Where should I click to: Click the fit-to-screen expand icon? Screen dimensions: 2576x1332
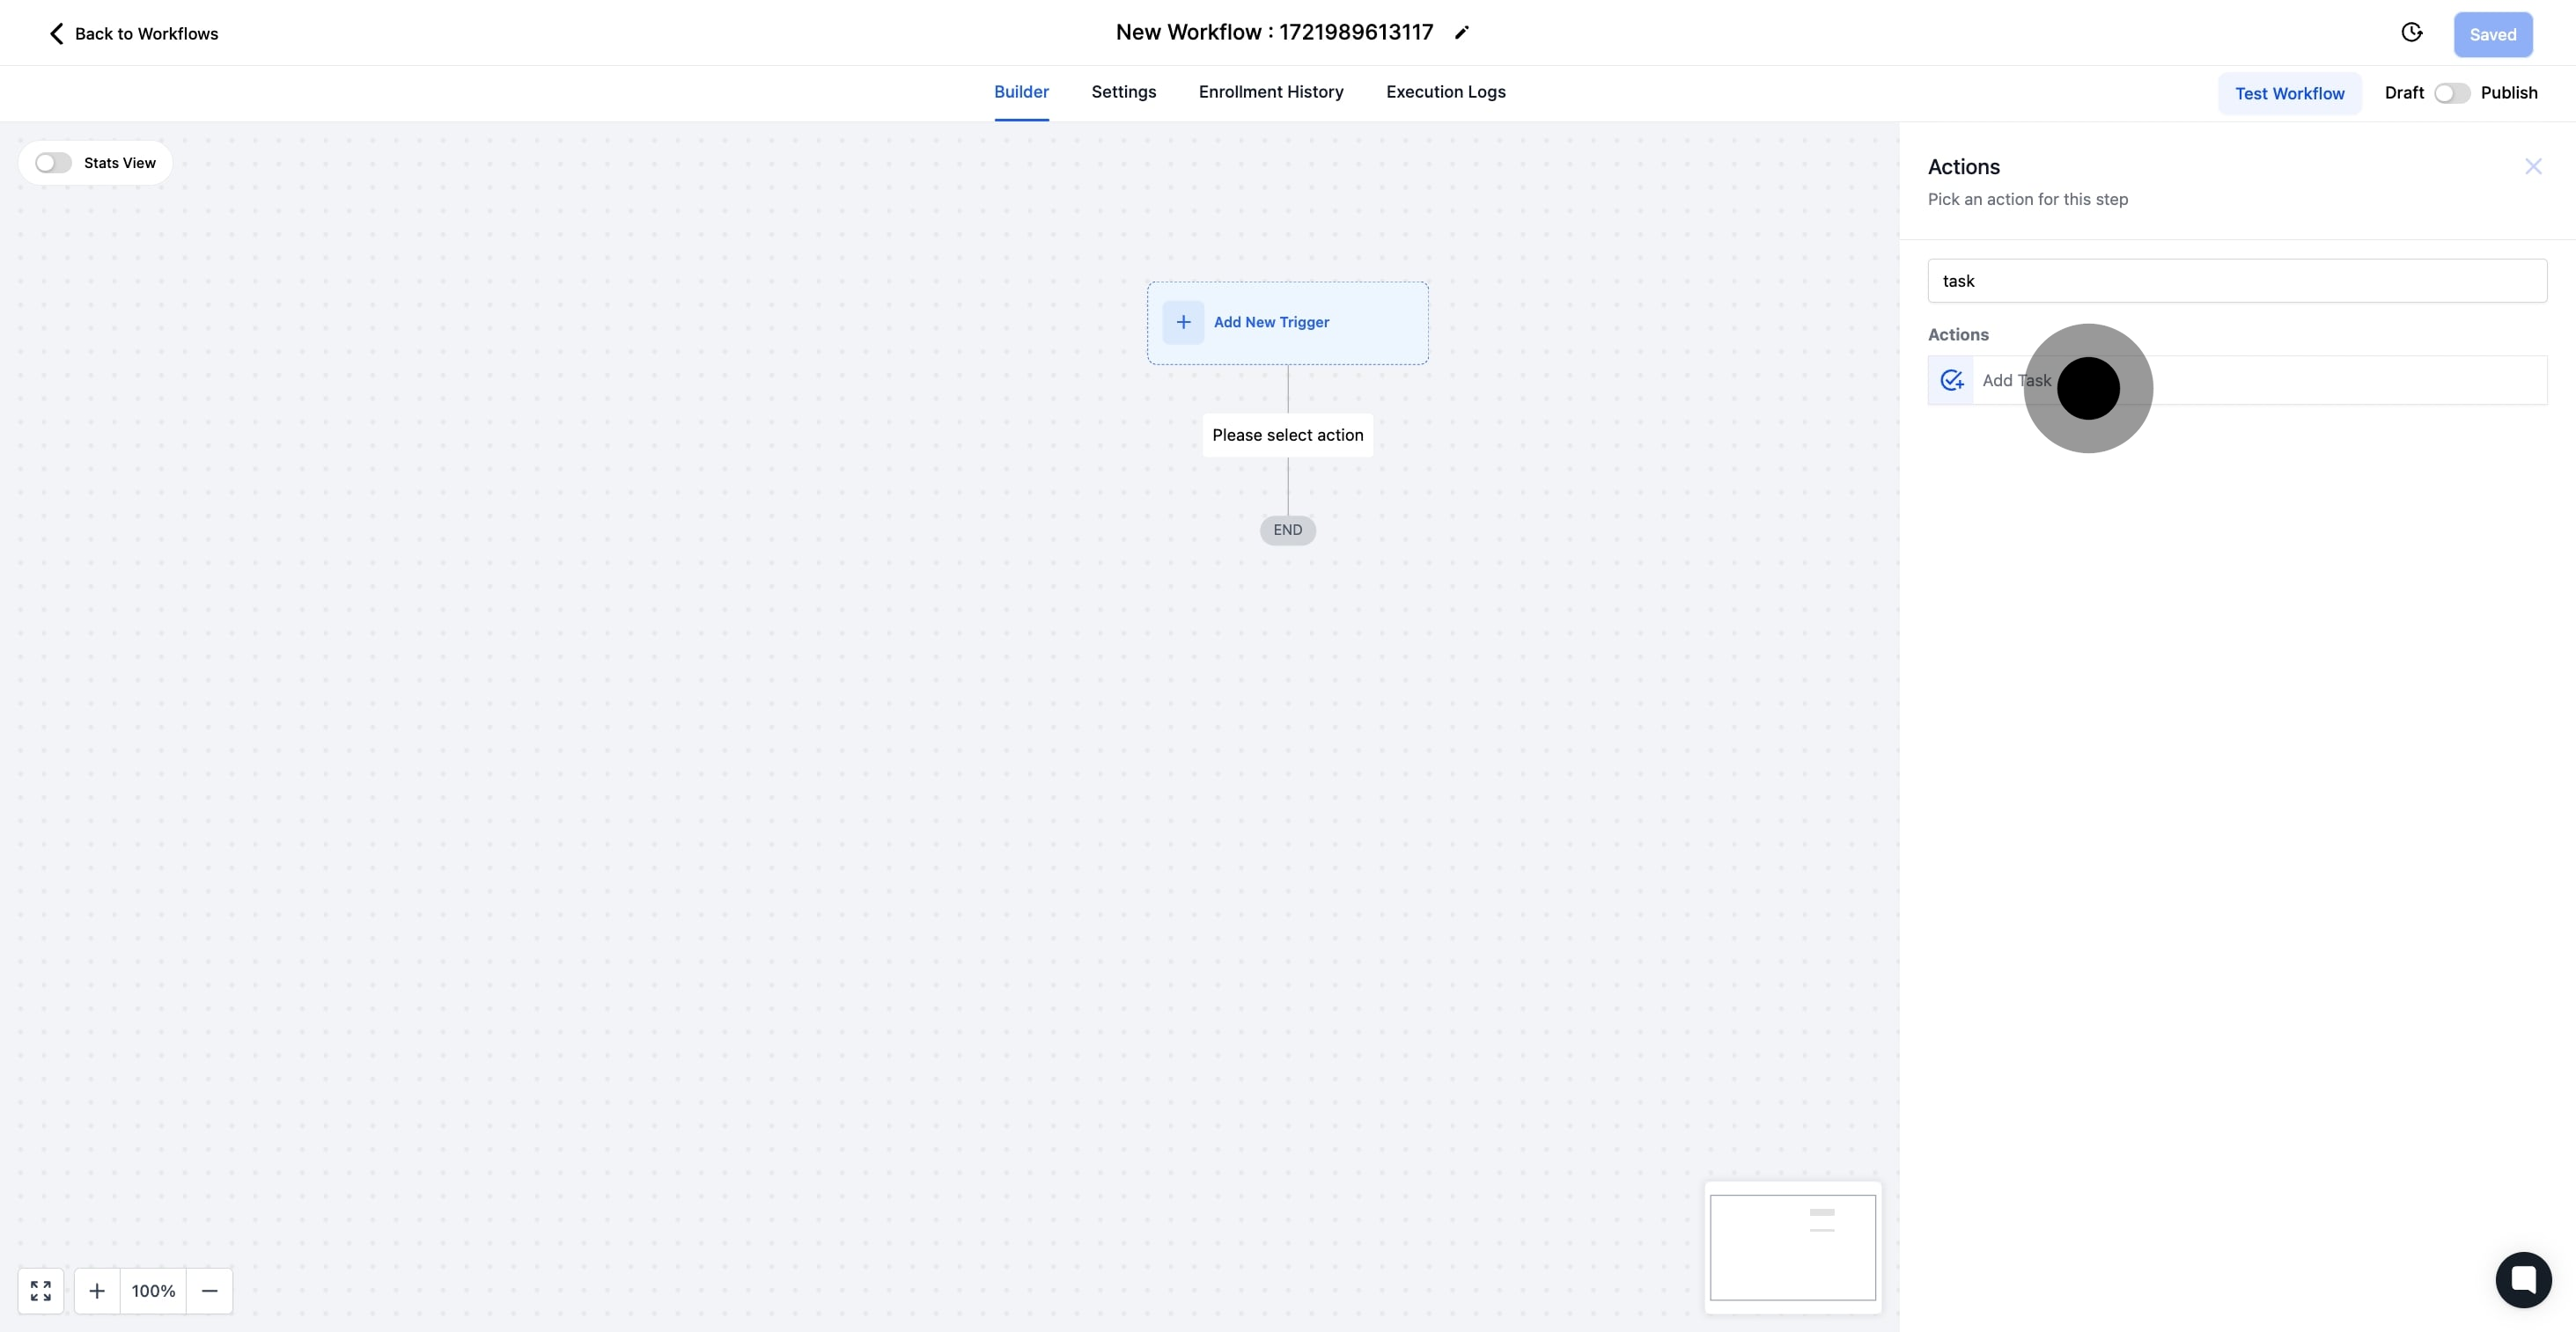(x=41, y=1291)
